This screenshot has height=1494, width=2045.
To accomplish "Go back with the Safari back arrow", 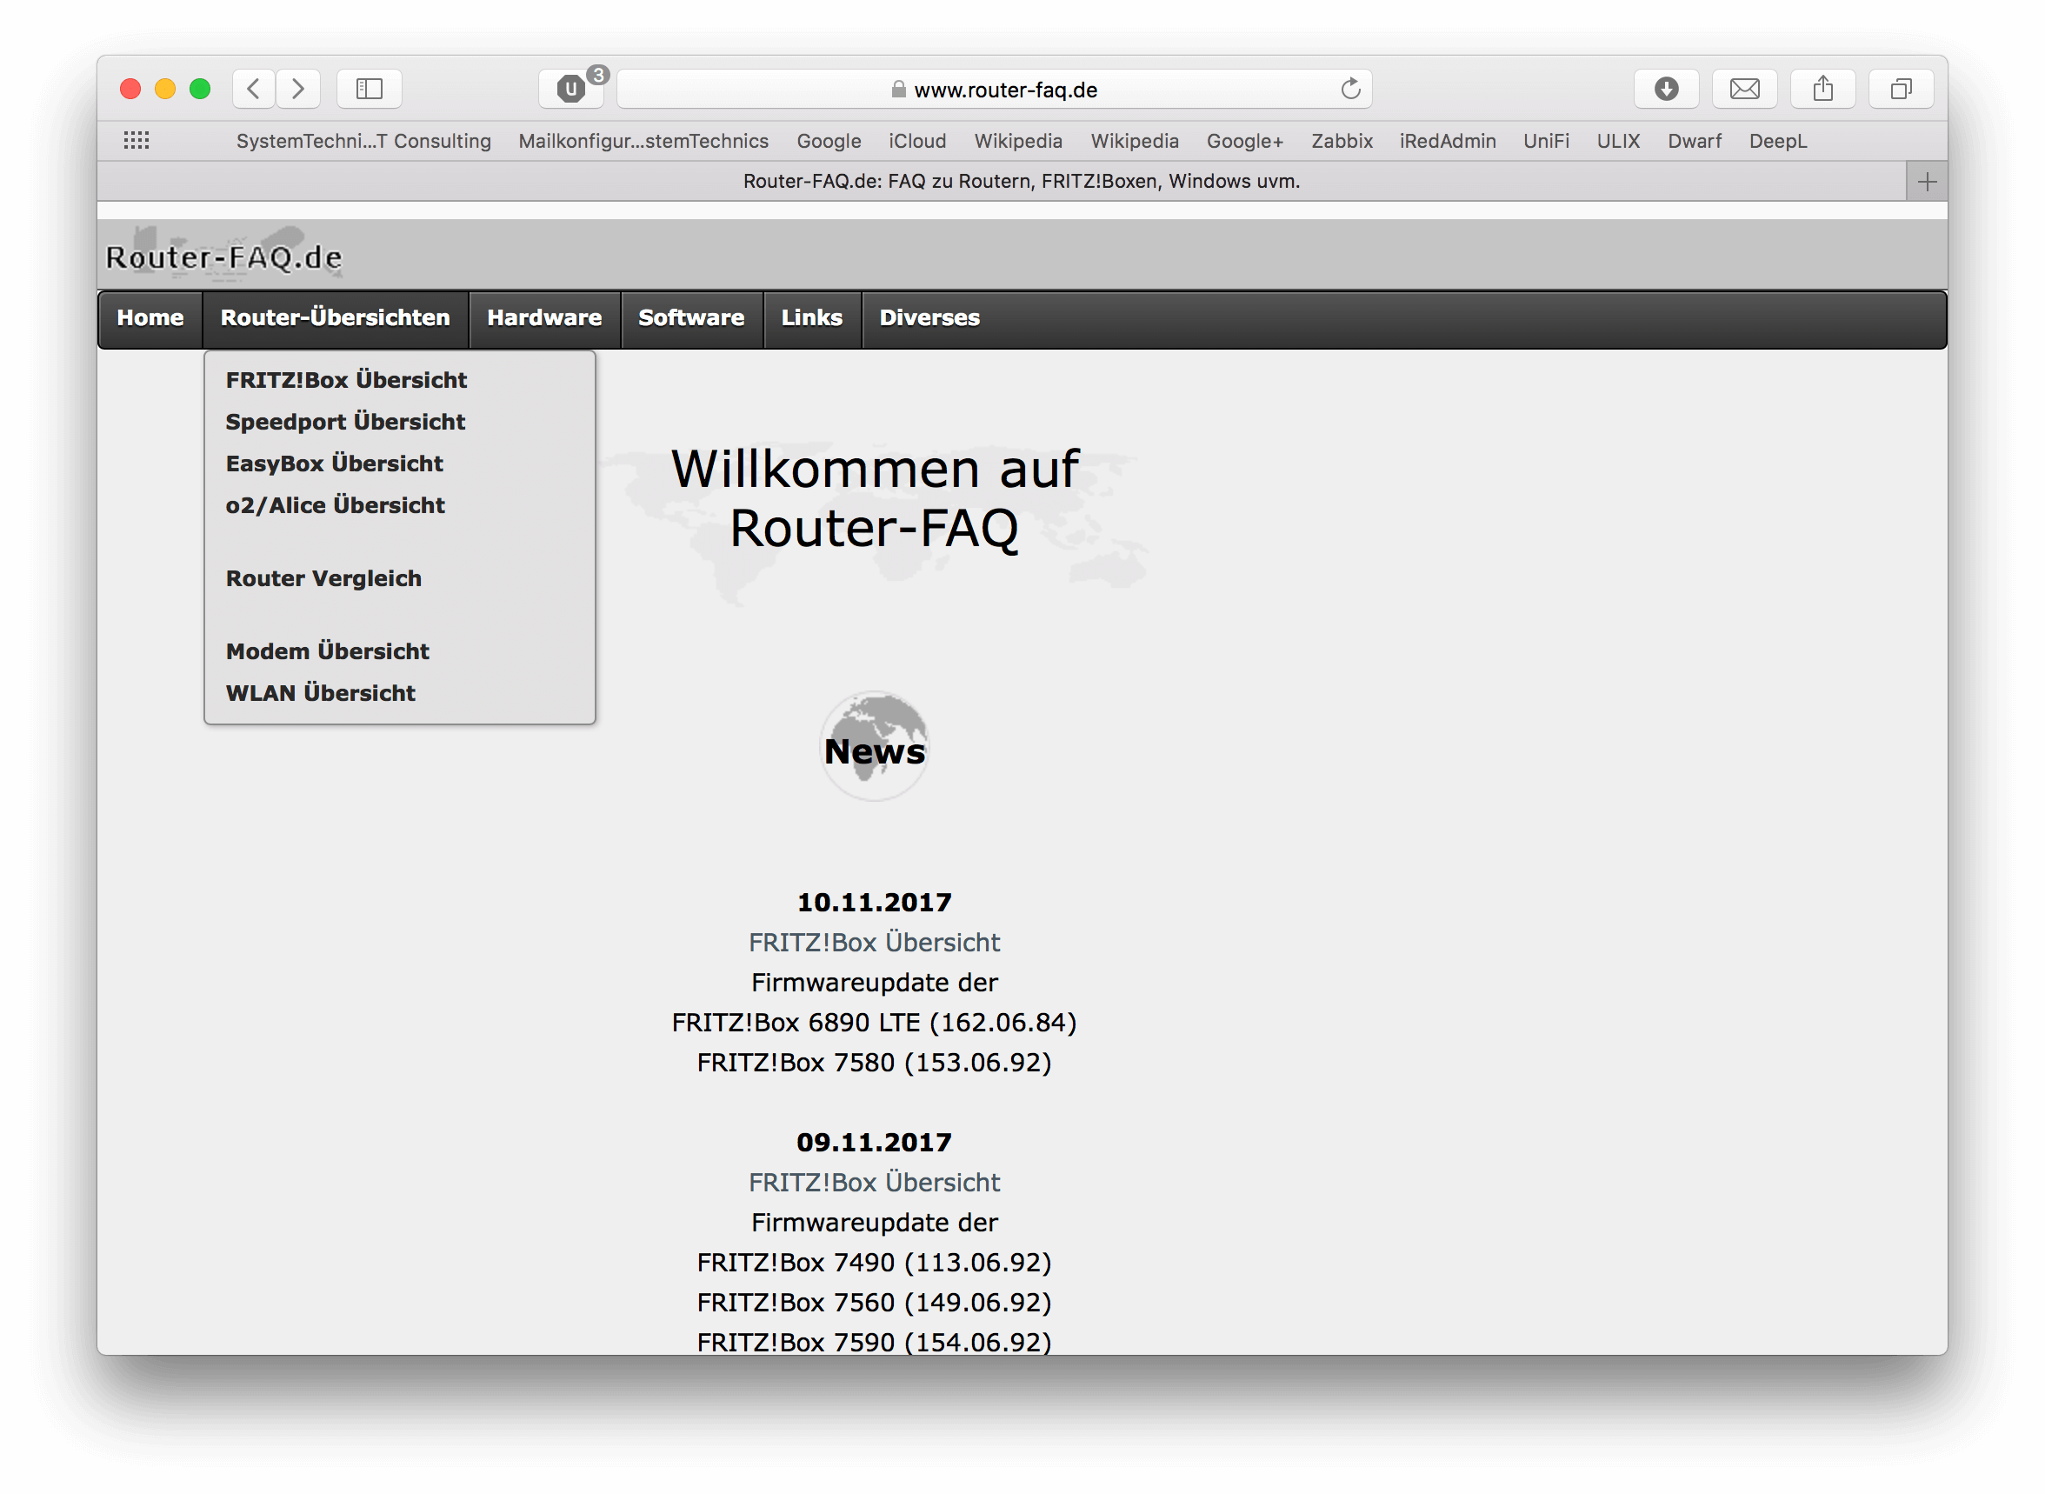I will point(254,89).
